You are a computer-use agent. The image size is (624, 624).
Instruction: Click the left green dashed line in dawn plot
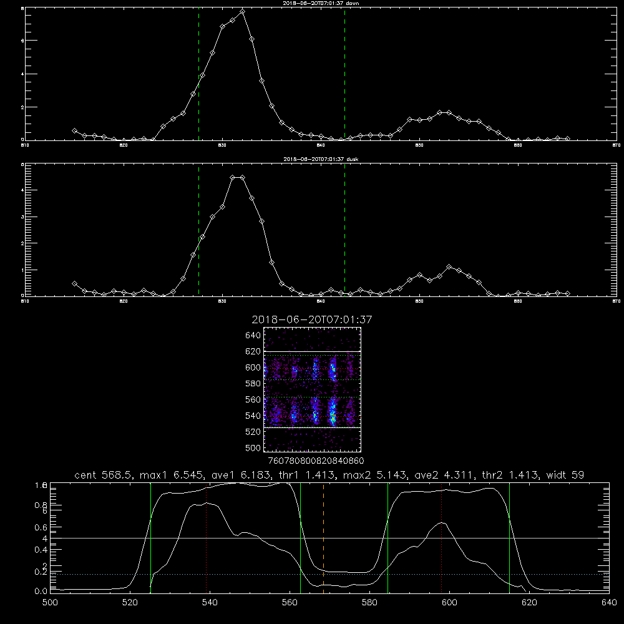click(198, 74)
